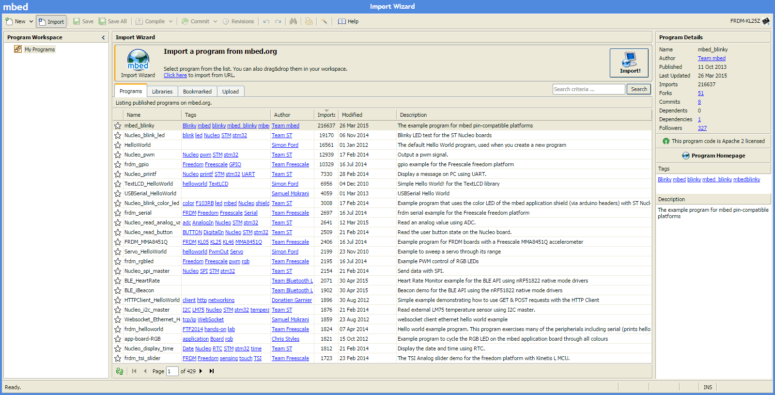775x395 pixels.
Task: Click the FRDM-KL25Z platform selector
Action: click(x=750, y=21)
